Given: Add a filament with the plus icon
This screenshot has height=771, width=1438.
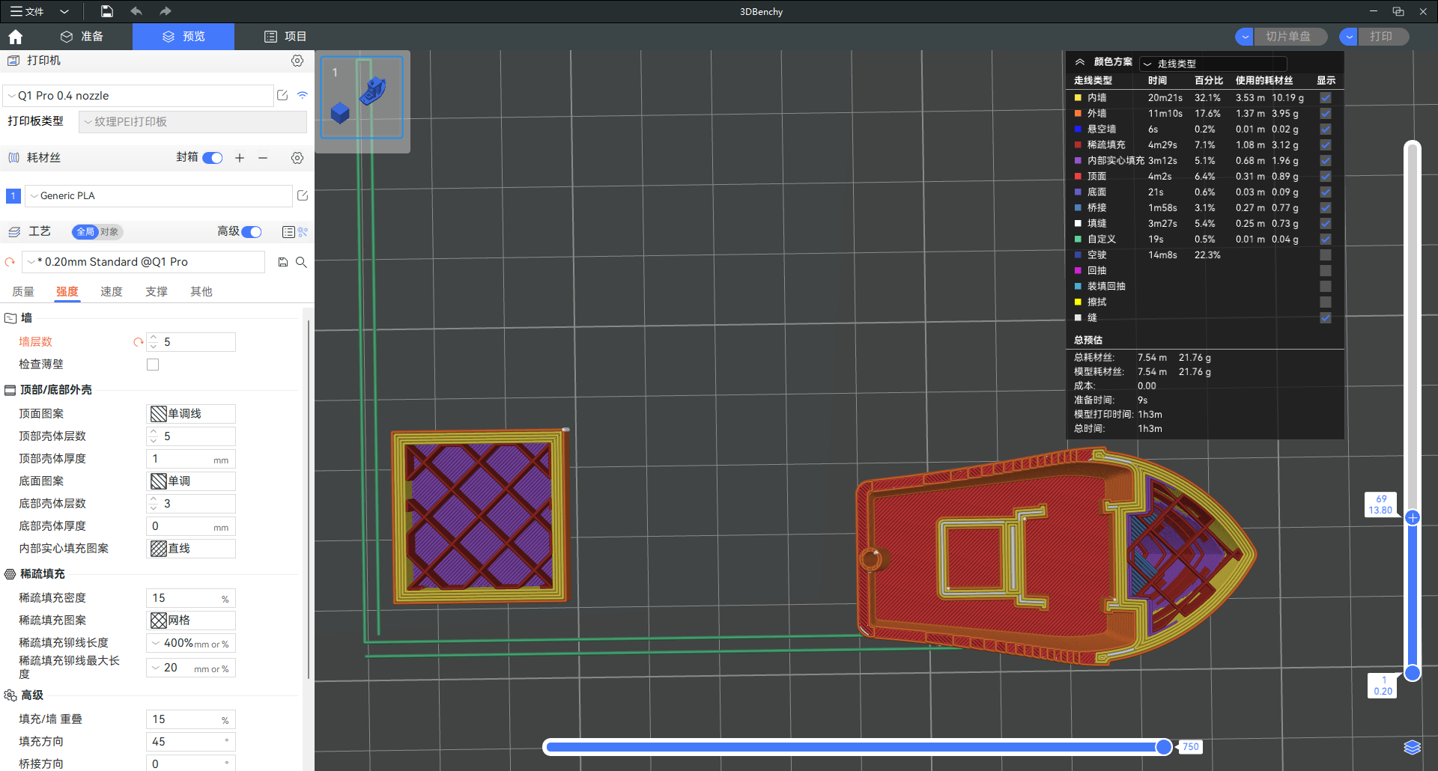Looking at the screenshot, I should 240,158.
